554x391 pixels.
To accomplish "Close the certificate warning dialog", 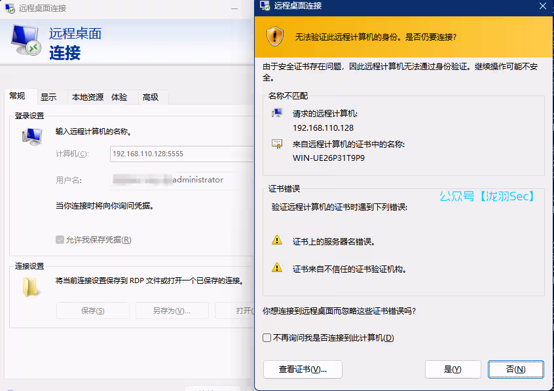I will pyautogui.click(x=542, y=6).
